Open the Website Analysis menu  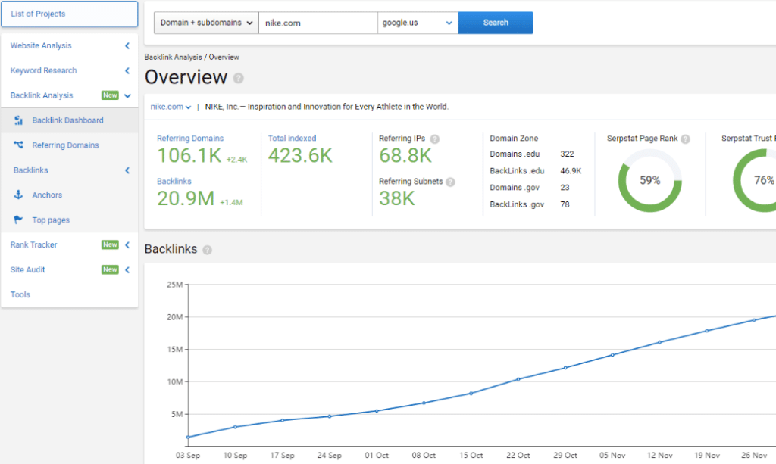[41, 45]
